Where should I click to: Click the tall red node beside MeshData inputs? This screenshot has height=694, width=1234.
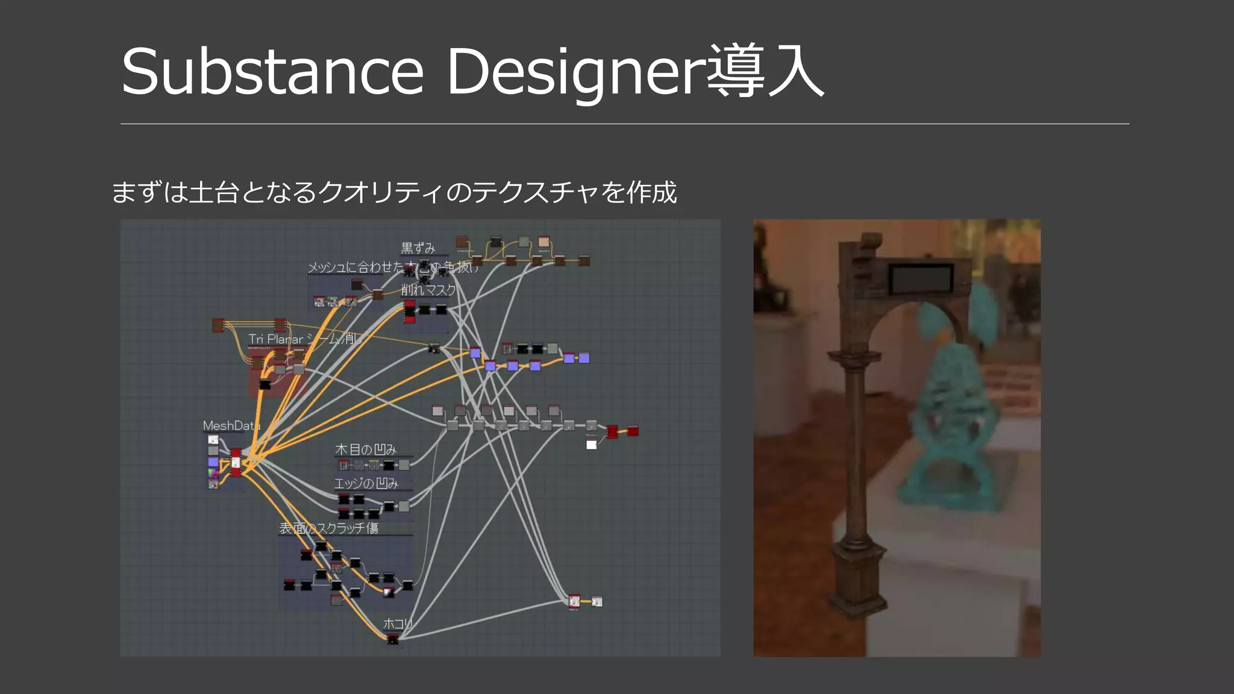point(236,462)
